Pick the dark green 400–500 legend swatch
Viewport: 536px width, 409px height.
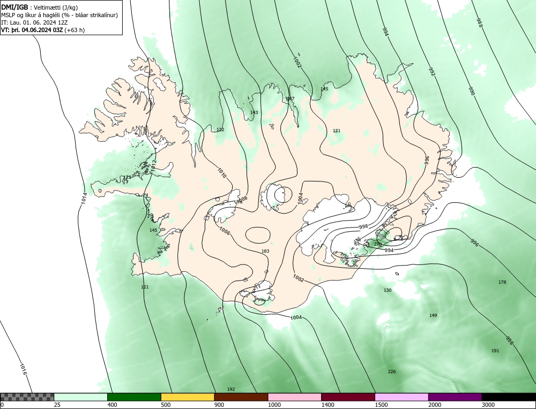click(134, 397)
